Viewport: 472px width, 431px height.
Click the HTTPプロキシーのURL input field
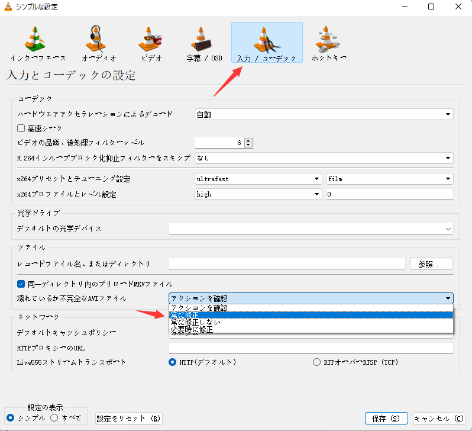(311, 348)
